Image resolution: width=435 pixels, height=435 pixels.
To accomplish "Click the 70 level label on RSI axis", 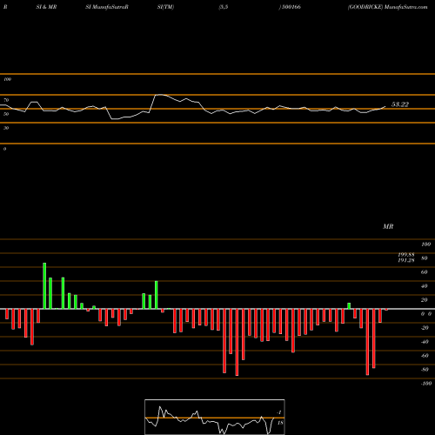I will click(6, 100).
